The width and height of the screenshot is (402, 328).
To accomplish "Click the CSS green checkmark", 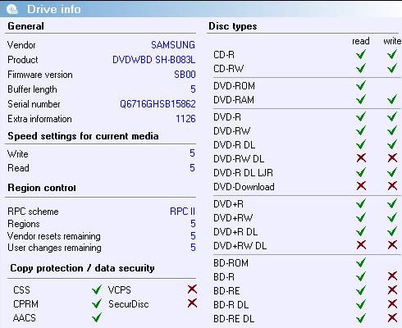I will point(97,289).
